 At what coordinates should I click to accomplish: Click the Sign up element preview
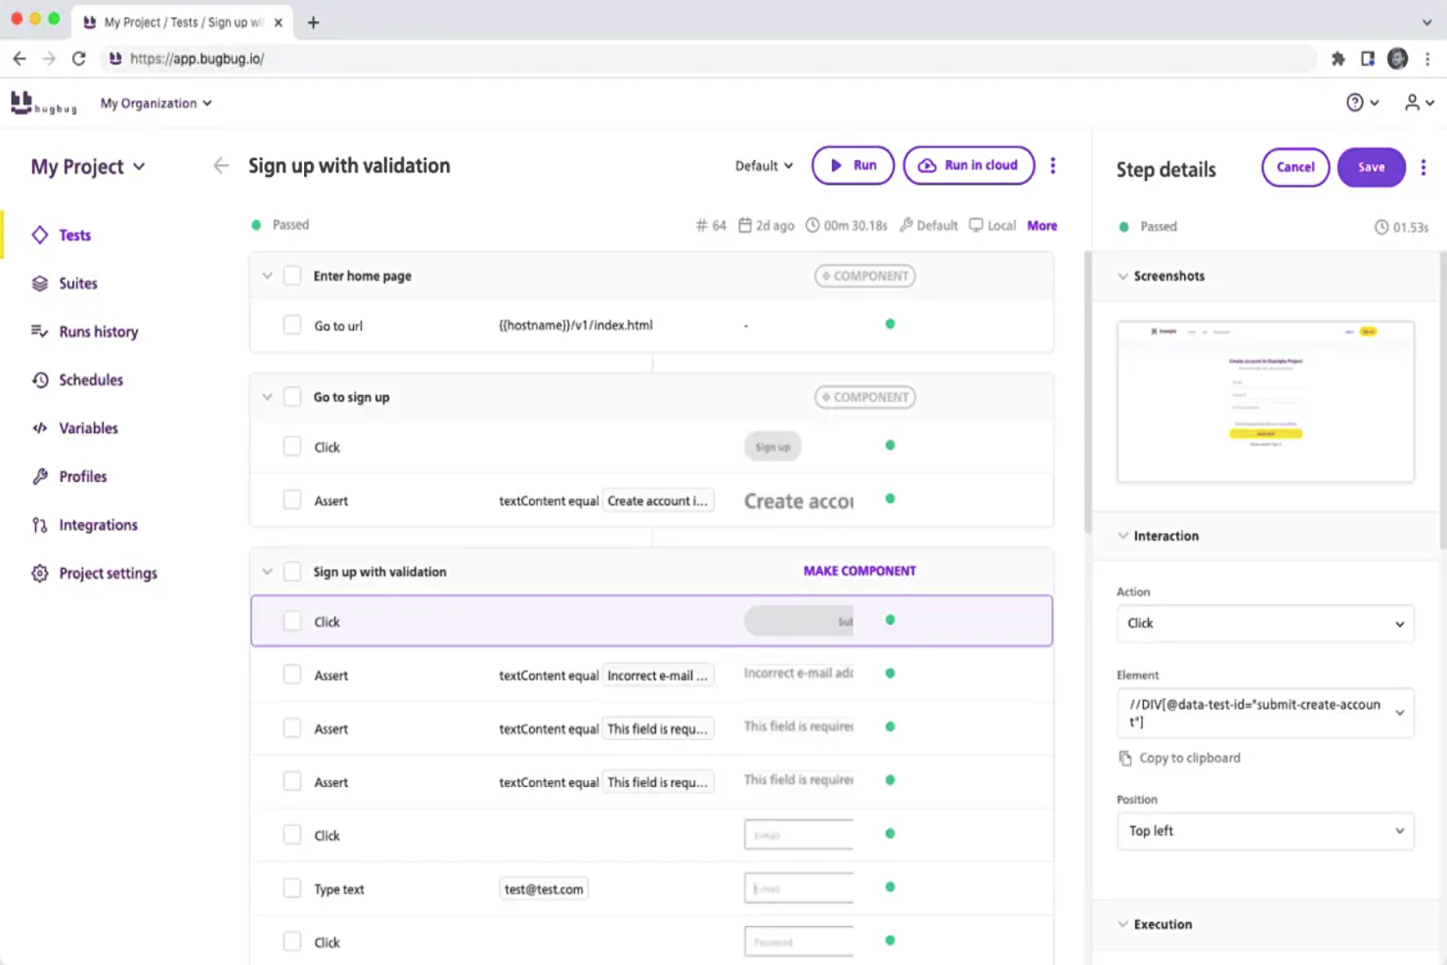coord(772,447)
